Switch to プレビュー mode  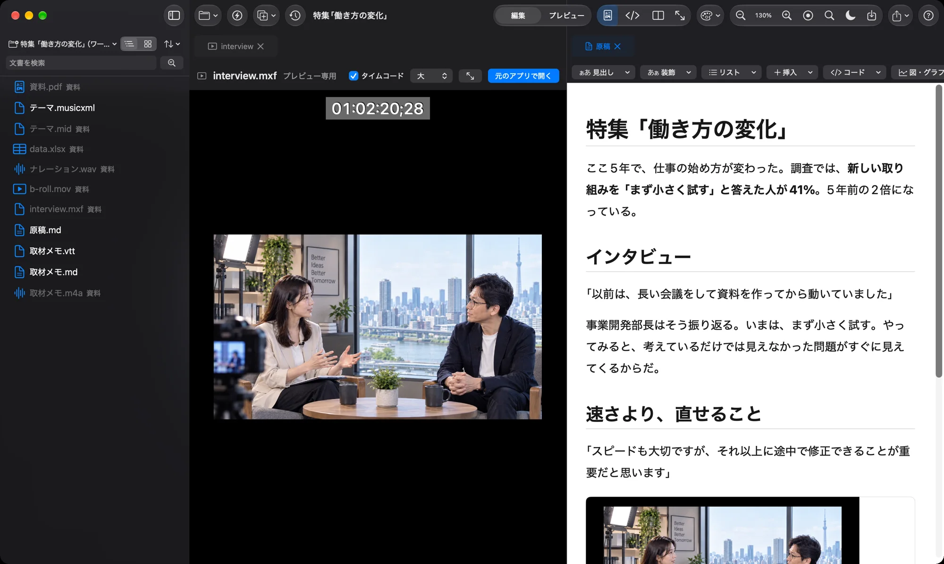(566, 16)
